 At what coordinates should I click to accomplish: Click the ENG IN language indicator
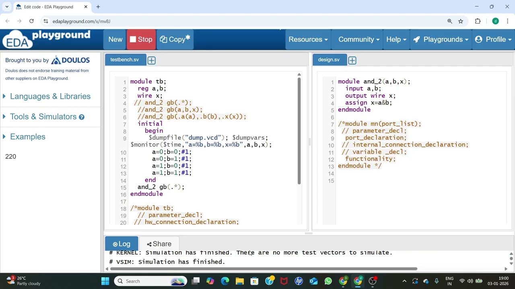pyautogui.click(x=449, y=281)
